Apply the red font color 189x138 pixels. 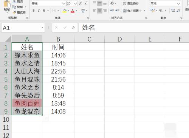[x=73, y=11]
